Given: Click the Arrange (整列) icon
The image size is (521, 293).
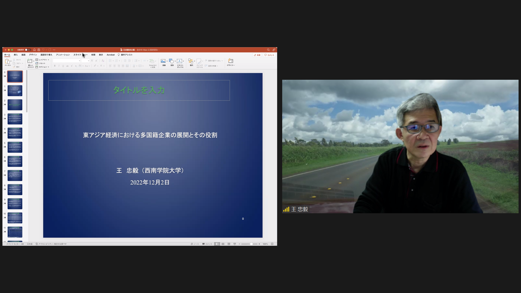Looking at the screenshot, I should coord(190,61).
